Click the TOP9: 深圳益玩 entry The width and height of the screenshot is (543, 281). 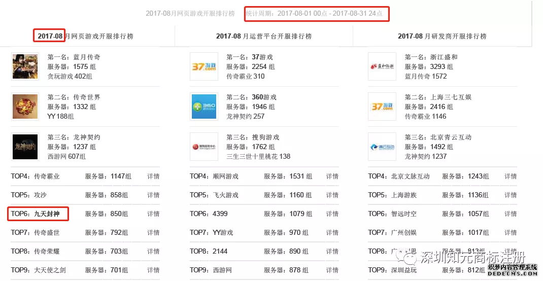[x=392, y=270]
